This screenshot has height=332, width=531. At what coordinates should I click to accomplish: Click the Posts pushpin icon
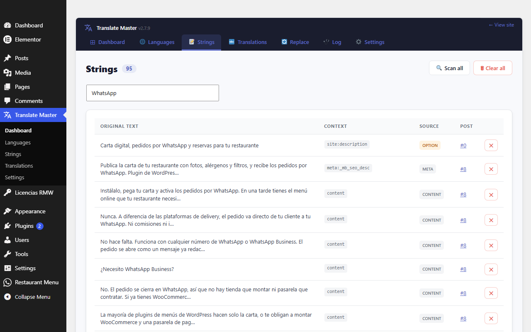pos(7,58)
